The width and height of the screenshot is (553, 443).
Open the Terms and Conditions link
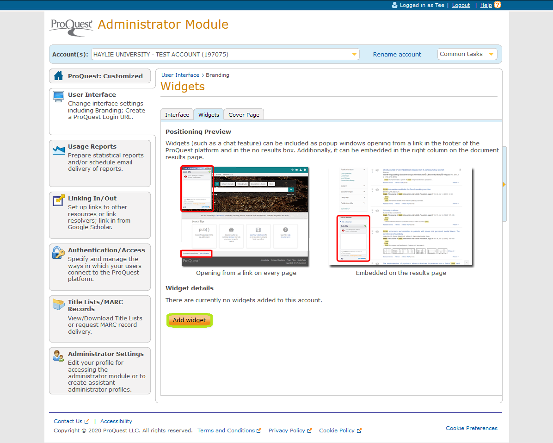226,431
